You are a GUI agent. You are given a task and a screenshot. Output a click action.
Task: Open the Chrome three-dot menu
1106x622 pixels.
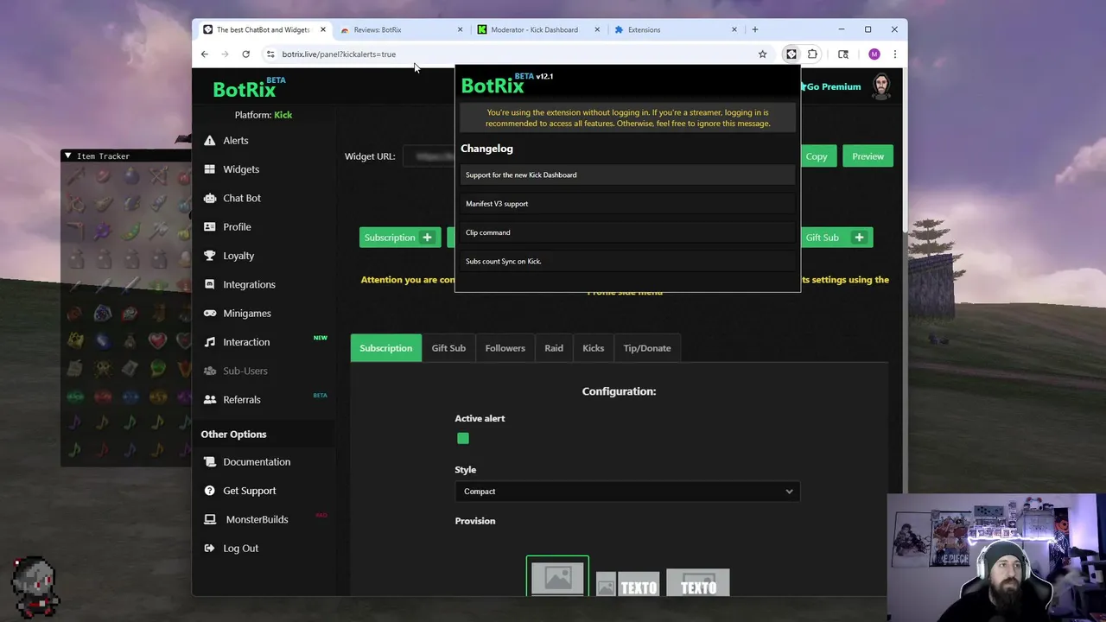pyautogui.click(x=894, y=54)
